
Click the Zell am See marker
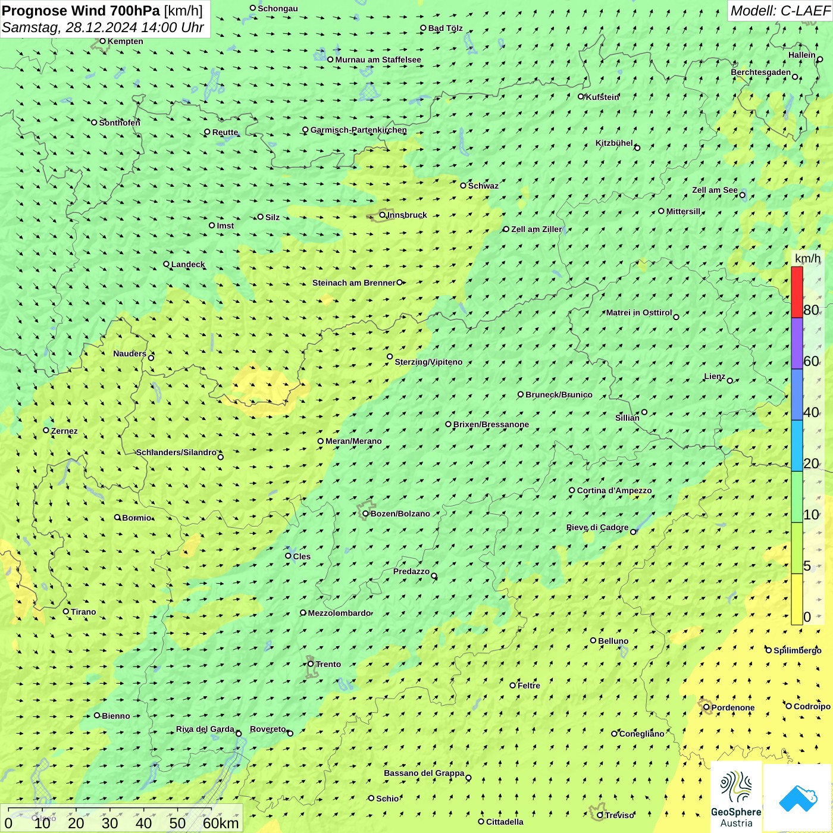click(743, 195)
